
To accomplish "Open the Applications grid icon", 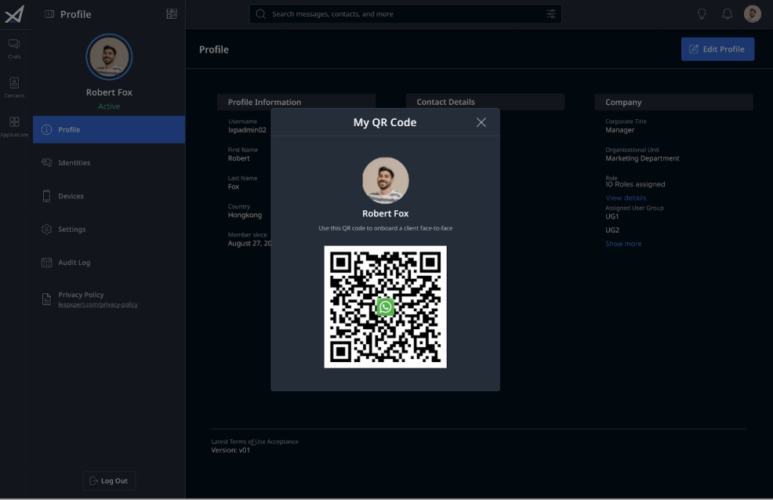I will [14, 127].
